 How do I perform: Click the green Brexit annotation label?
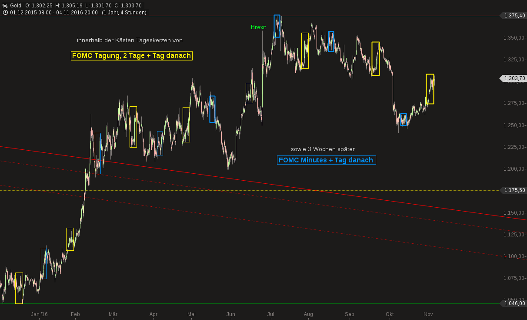[x=259, y=27]
